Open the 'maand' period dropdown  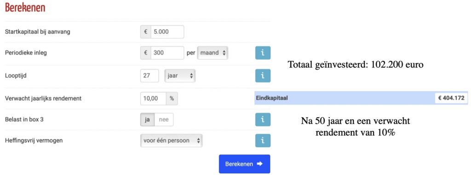[213, 53]
